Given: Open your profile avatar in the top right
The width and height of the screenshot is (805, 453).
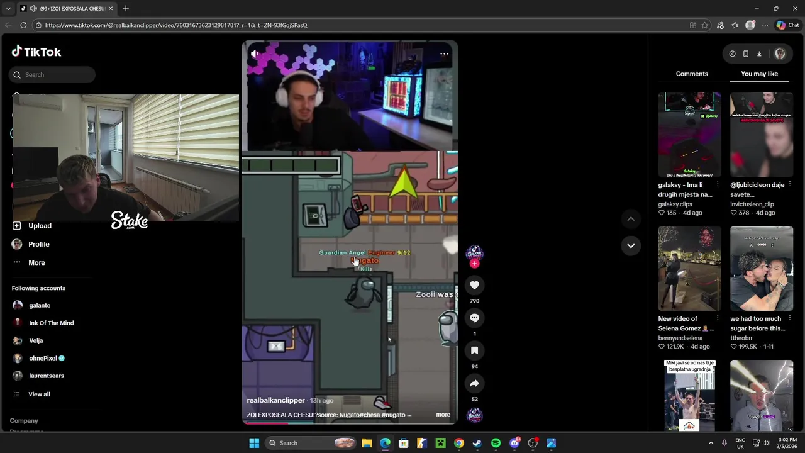Looking at the screenshot, I should tap(780, 54).
